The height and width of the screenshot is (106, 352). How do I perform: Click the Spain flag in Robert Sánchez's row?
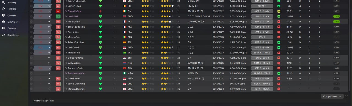tap(125, 42)
